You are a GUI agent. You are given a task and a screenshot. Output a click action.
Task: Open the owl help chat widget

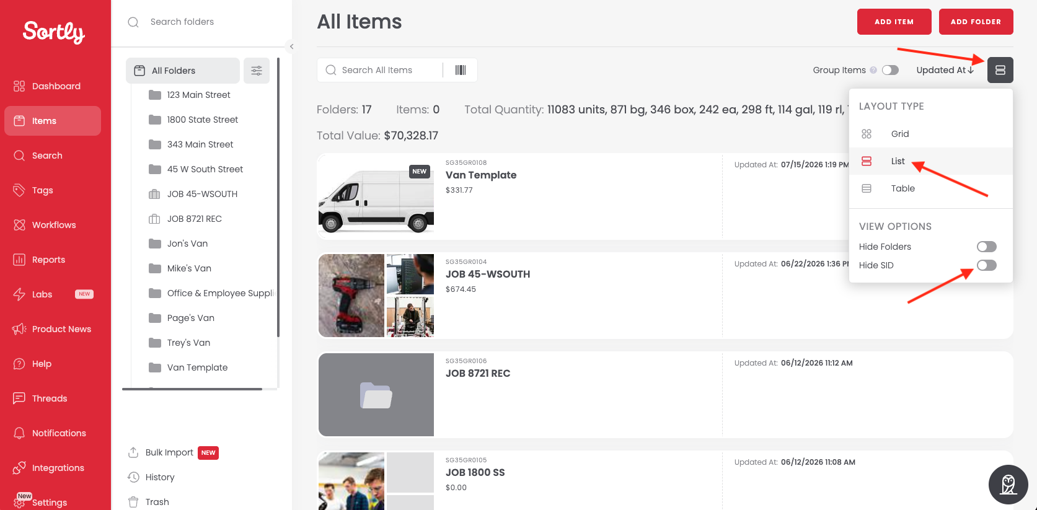click(1008, 485)
